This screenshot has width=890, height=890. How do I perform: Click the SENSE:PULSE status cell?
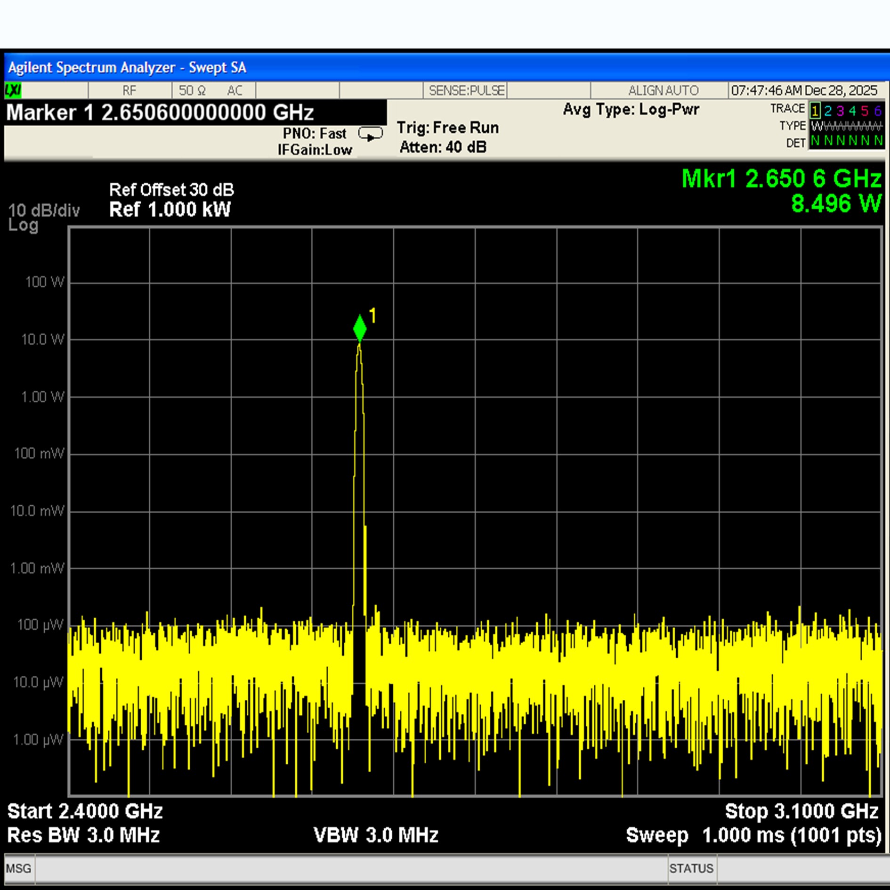[x=466, y=90]
